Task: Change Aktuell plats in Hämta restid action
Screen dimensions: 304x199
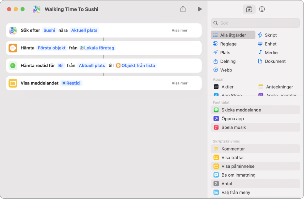Action: 92,65
